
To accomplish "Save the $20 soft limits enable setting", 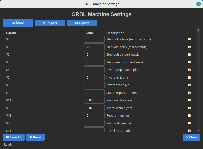I will 189,123.
